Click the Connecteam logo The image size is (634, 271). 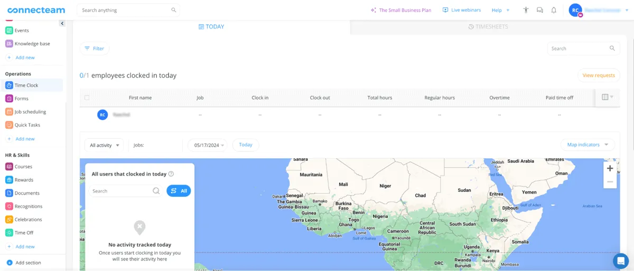pyautogui.click(x=36, y=10)
